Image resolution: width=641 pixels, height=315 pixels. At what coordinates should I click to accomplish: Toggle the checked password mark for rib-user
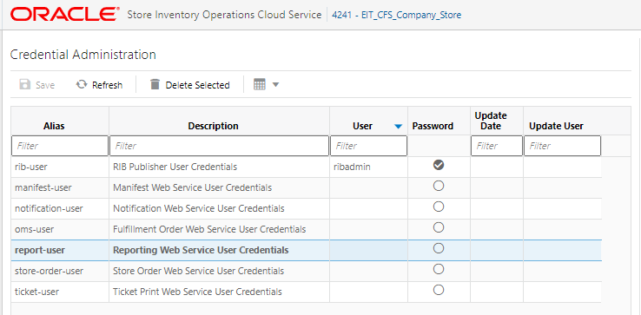439,165
